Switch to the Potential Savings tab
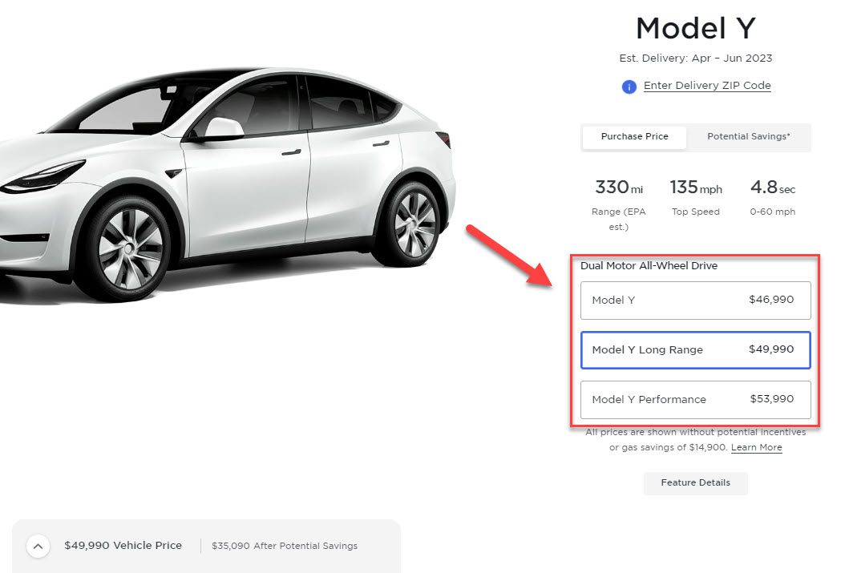 [x=749, y=136]
